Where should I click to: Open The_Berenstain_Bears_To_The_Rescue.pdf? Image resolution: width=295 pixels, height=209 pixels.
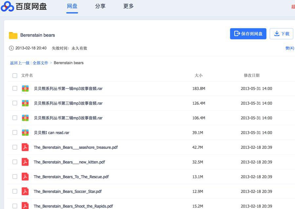(x=71, y=177)
